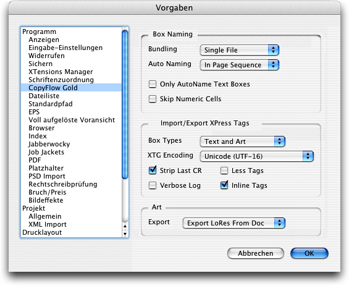Confirm with the OK button
This screenshot has height=286, width=349.
pos(309,253)
